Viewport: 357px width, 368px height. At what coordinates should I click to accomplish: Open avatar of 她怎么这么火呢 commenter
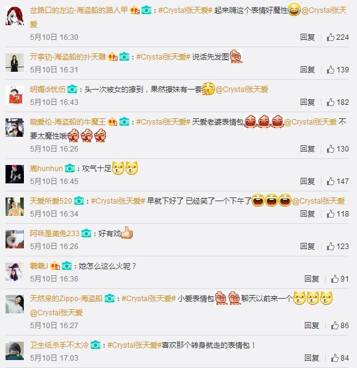tap(15, 272)
